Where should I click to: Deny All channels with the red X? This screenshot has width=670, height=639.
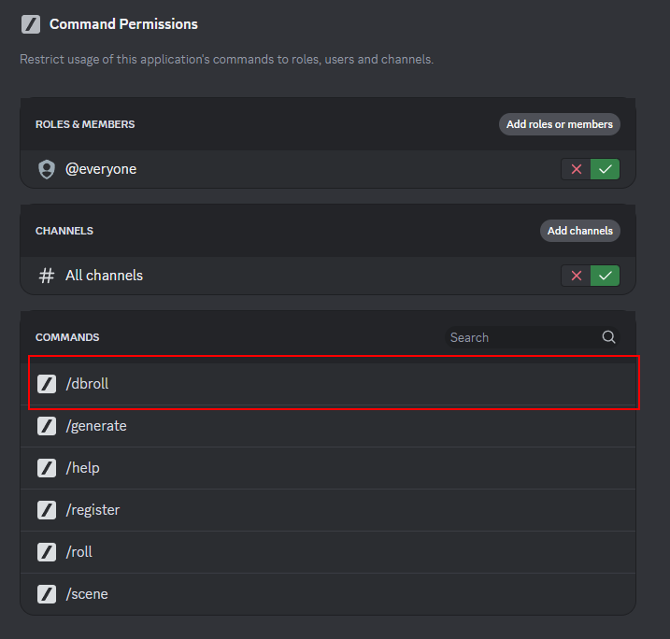click(576, 276)
